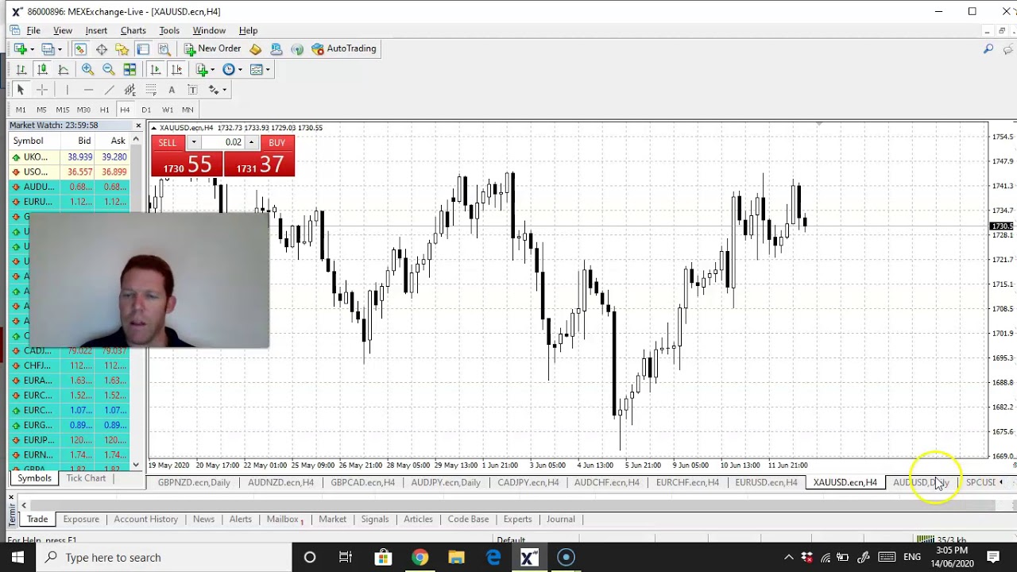Open Chrome from the Windows taskbar
This screenshot has height=572, width=1017.
coord(420,557)
